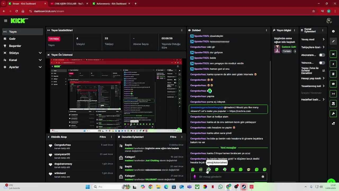Viewport: 339px width, 191px height.
Task: Click the broadcast signal icon in right toolbar
Action: (333, 94)
